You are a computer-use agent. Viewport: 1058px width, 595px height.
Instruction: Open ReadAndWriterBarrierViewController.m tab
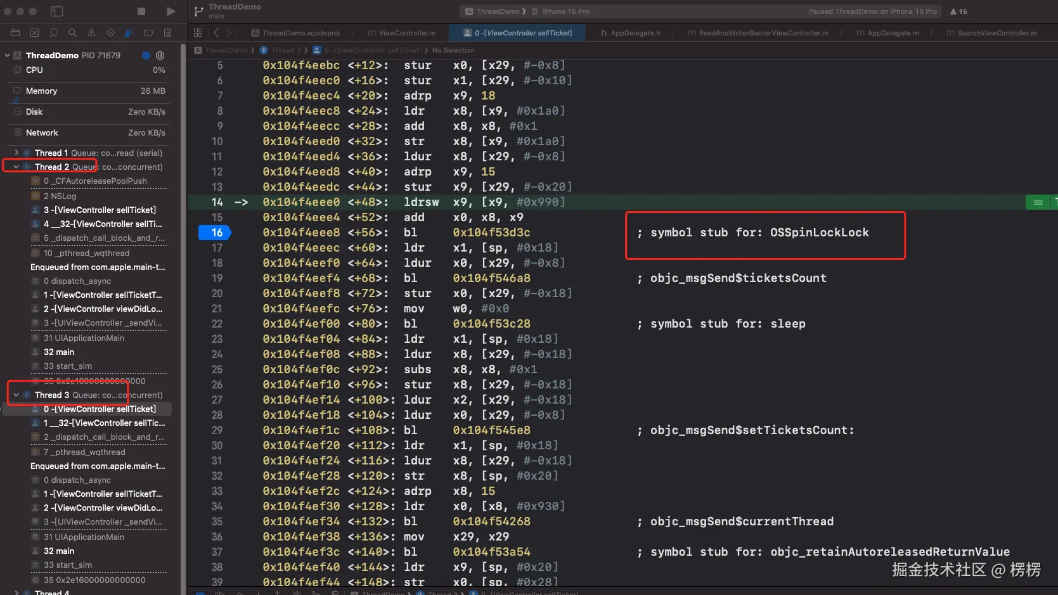click(758, 33)
